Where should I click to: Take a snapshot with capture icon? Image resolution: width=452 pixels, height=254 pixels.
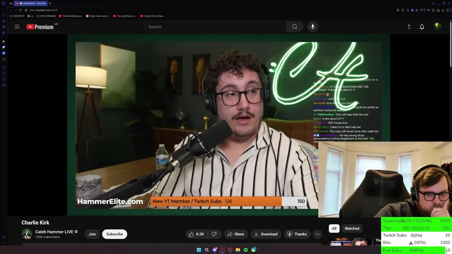pos(407,10)
